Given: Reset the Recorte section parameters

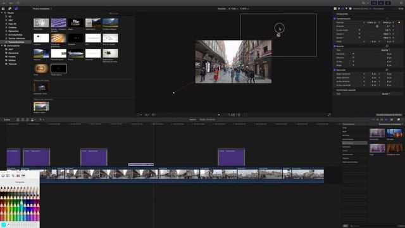Looking at the screenshot, I should coord(387,46).
